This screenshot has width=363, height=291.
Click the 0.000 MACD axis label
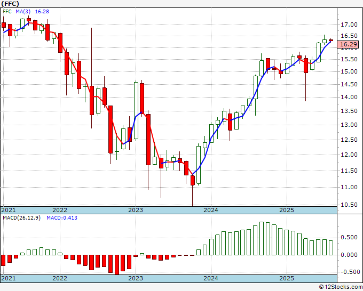[349, 255]
